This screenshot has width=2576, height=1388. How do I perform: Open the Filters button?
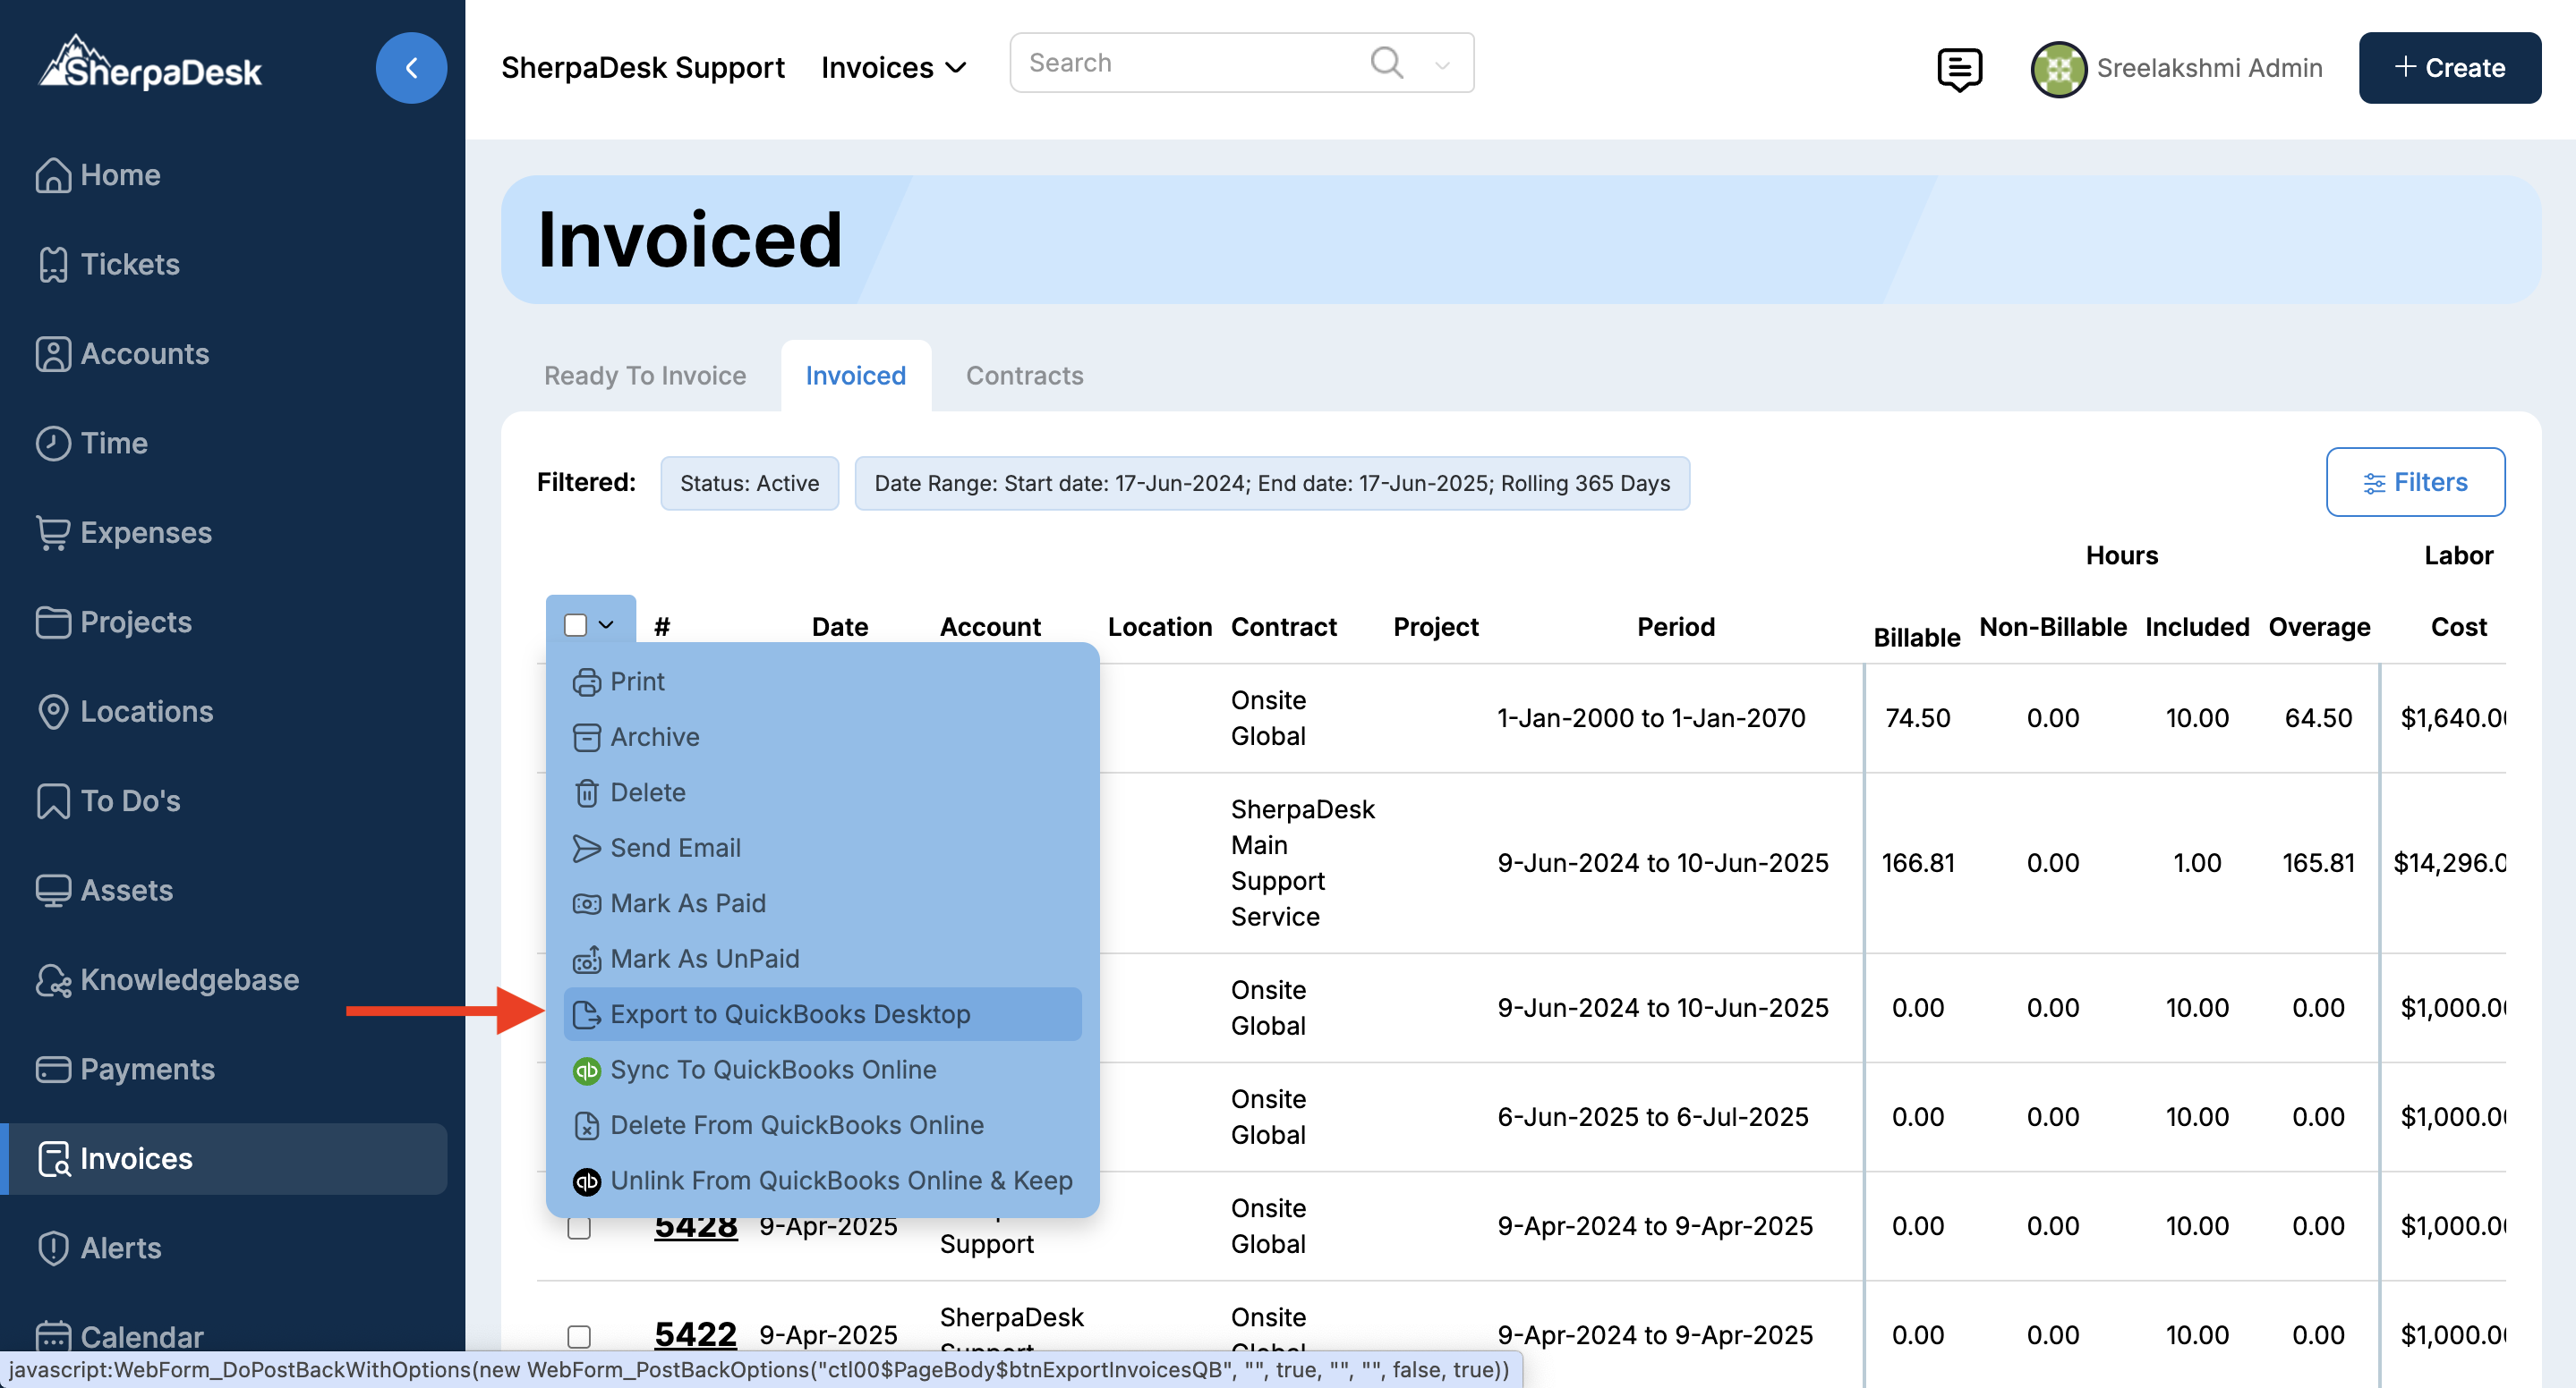2415,483
